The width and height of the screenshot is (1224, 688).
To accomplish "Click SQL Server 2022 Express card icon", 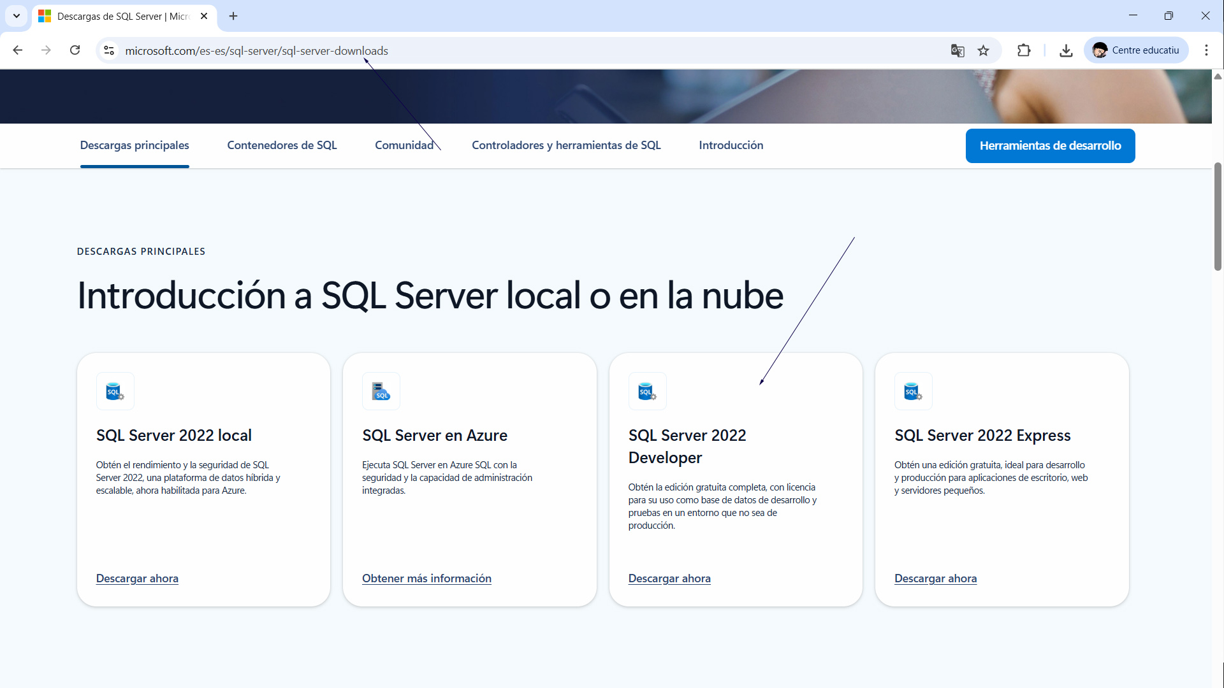I will [x=913, y=391].
